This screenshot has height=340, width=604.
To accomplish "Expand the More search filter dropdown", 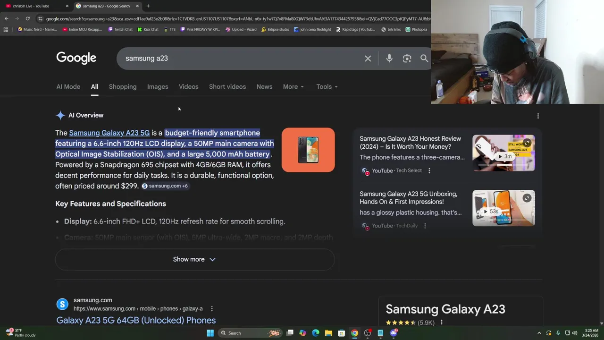I will (x=294, y=87).
